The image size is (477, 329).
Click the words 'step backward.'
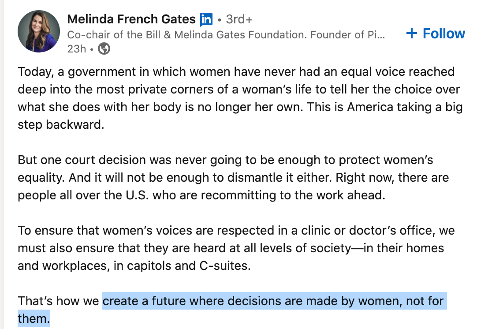coord(61,124)
